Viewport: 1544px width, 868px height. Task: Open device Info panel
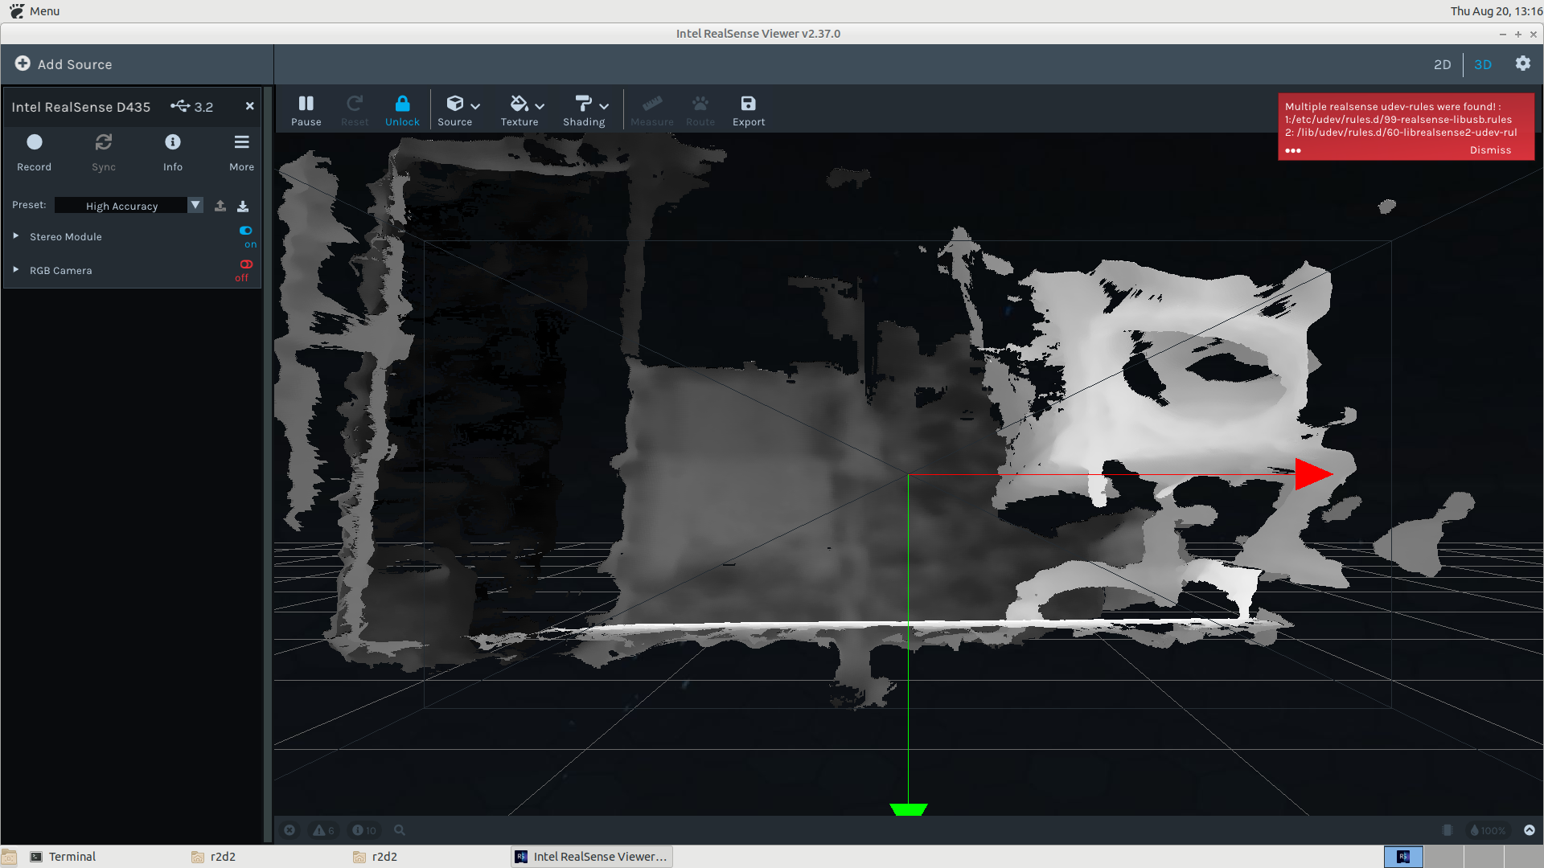pos(172,141)
